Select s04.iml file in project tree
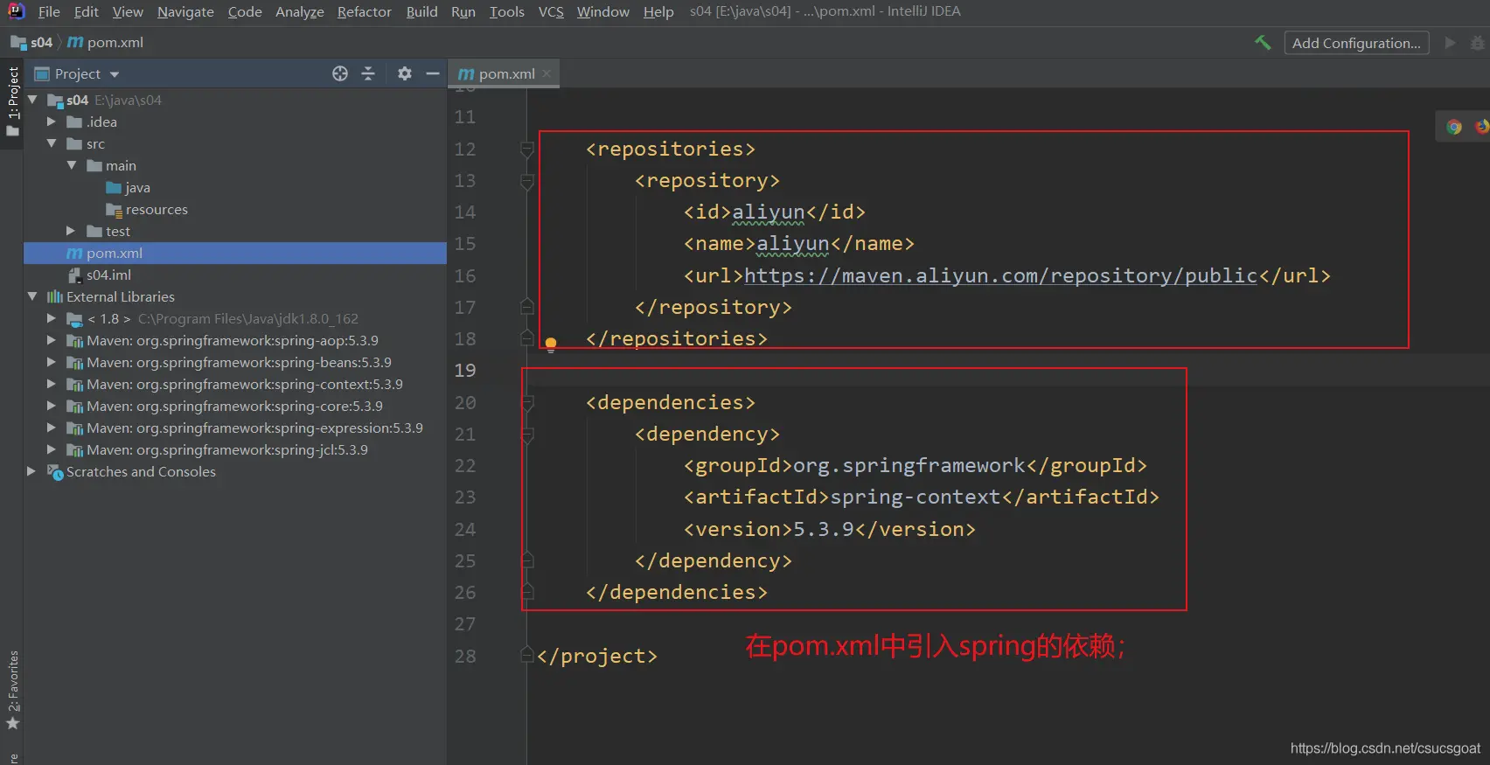 pyautogui.click(x=108, y=275)
